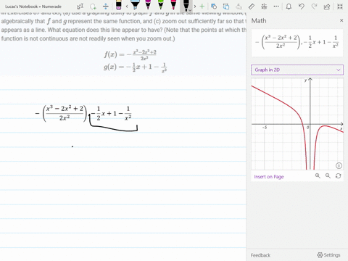The width and height of the screenshot is (348, 261).
Task: Open more toolbar options ellipsis
Action: pos(276,7)
